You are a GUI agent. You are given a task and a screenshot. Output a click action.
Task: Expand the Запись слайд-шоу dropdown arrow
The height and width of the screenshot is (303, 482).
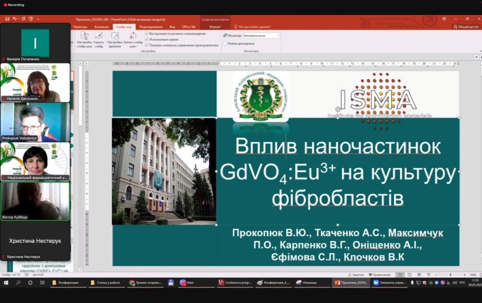[x=137, y=47]
